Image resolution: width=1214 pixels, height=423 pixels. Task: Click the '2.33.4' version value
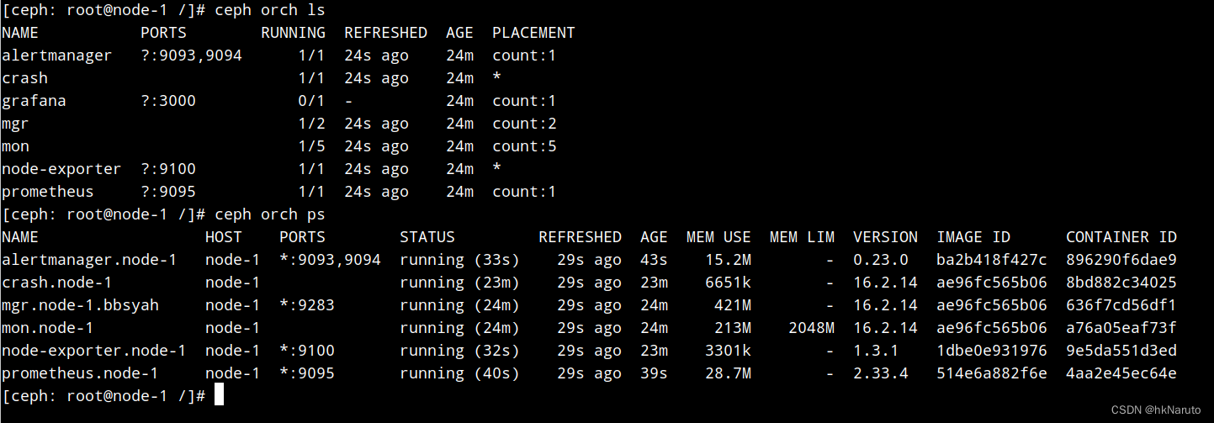point(881,373)
